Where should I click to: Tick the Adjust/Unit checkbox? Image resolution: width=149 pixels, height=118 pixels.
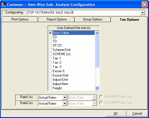click(x=50, y=80)
